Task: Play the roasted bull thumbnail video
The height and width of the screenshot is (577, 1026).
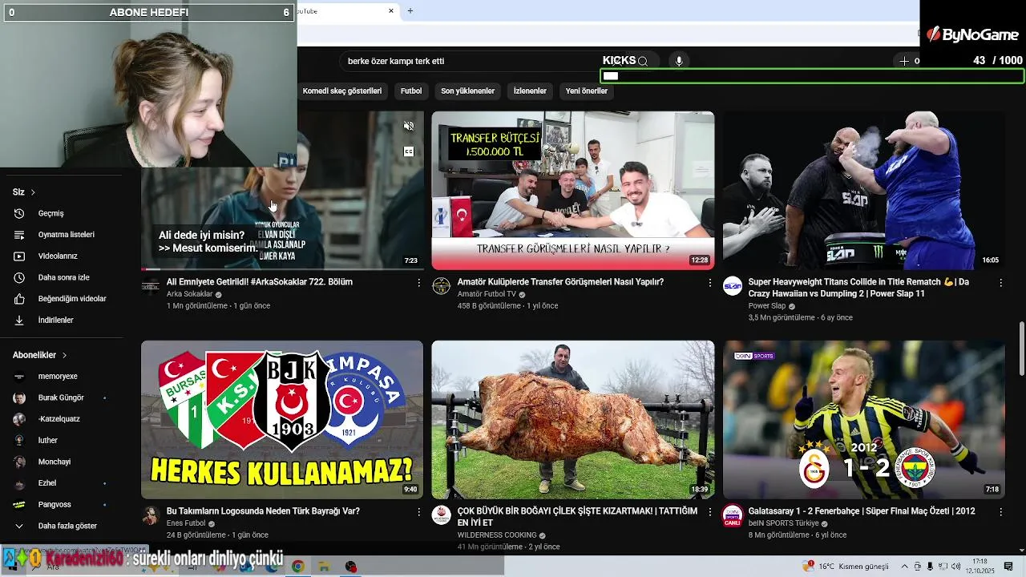Action: pos(573,420)
